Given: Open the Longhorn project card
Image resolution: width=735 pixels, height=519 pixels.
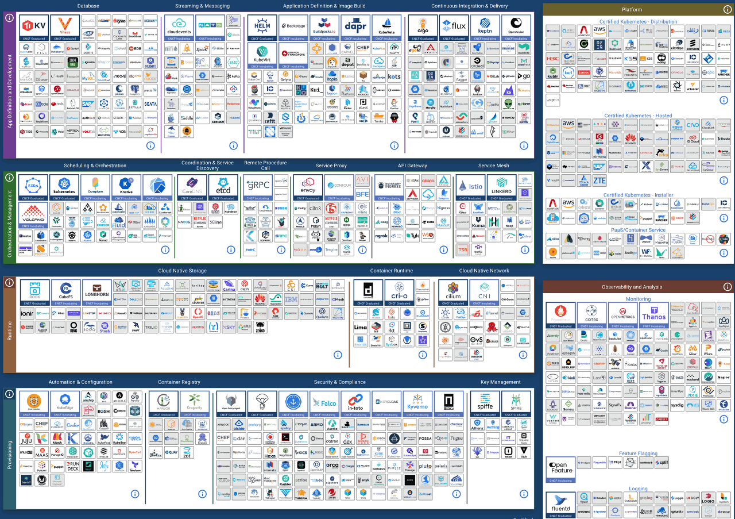Looking at the screenshot, I should click(x=96, y=293).
